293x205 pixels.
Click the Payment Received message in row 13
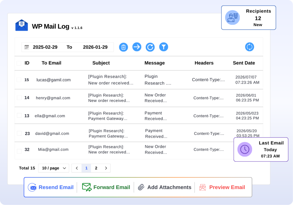(156, 116)
